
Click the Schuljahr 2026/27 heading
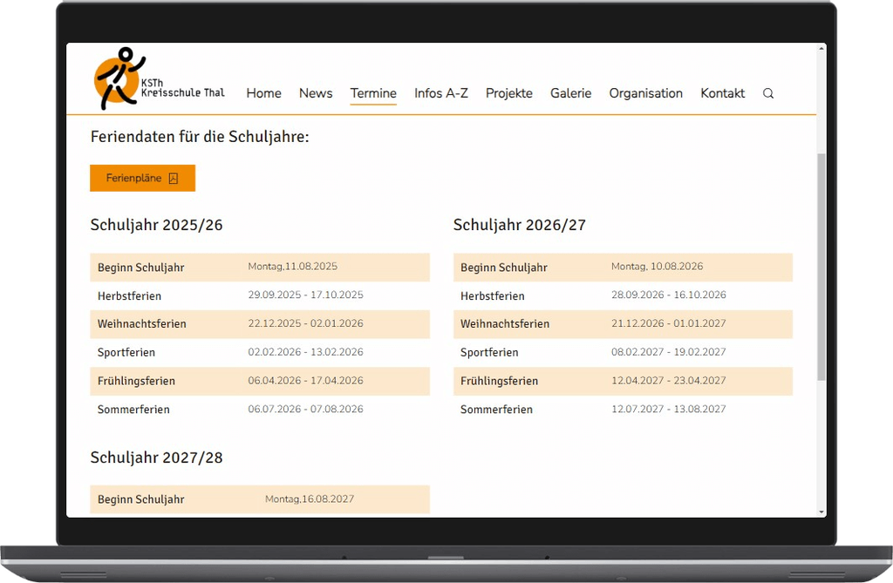click(520, 225)
